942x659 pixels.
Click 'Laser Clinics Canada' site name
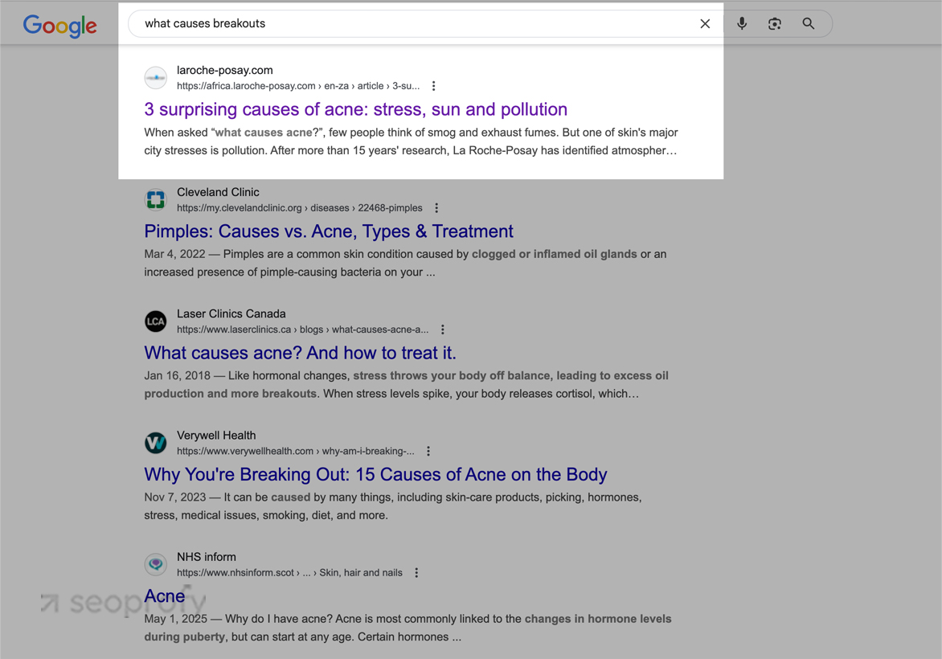231,313
